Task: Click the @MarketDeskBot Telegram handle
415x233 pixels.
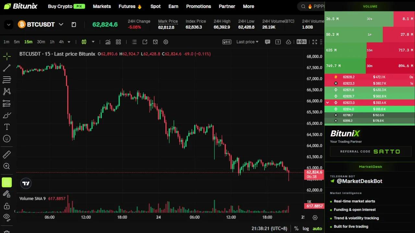Action: 360,181
